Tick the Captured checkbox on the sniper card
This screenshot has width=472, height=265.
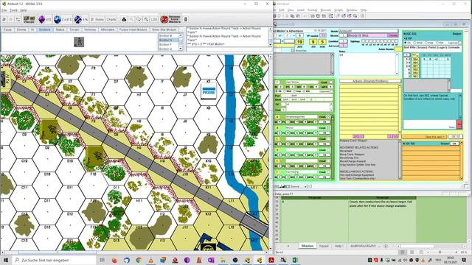coord(459,43)
